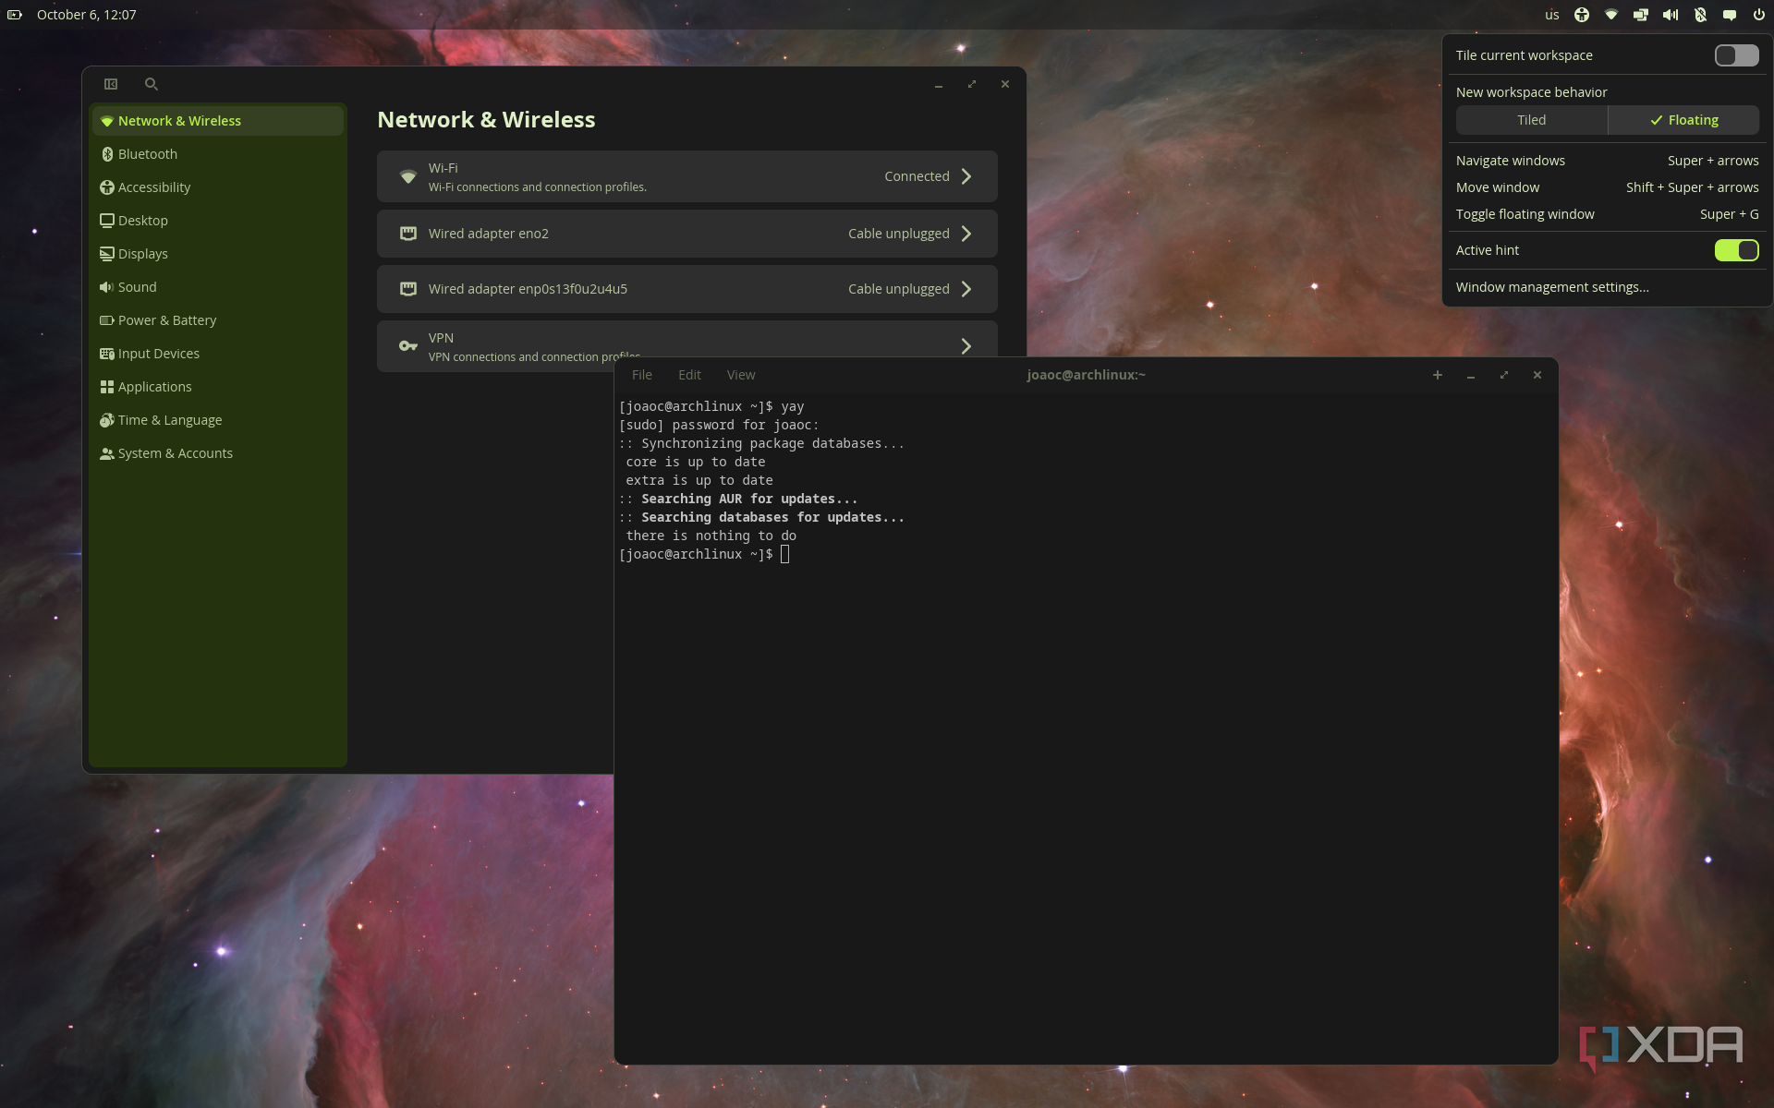The height and width of the screenshot is (1108, 1774).
Task: Click the Navigate windows shortcut row
Action: coord(1608,161)
